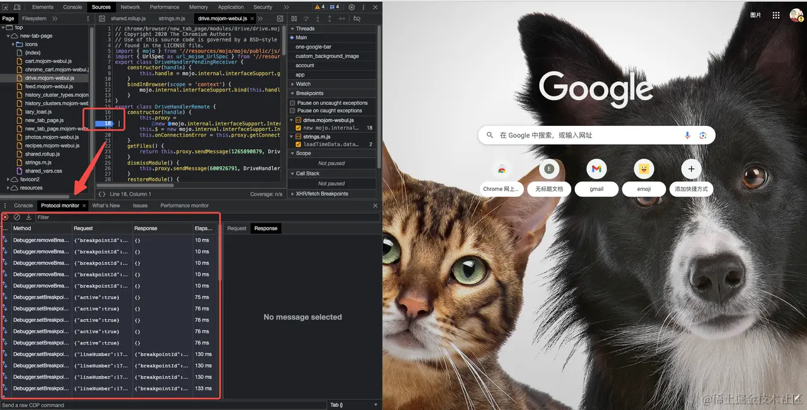Image resolution: width=807 pixels, height=410 pixels.
Task: Select the protocol row with 133 ms elapsed
Action: click(x=110, y=389)
